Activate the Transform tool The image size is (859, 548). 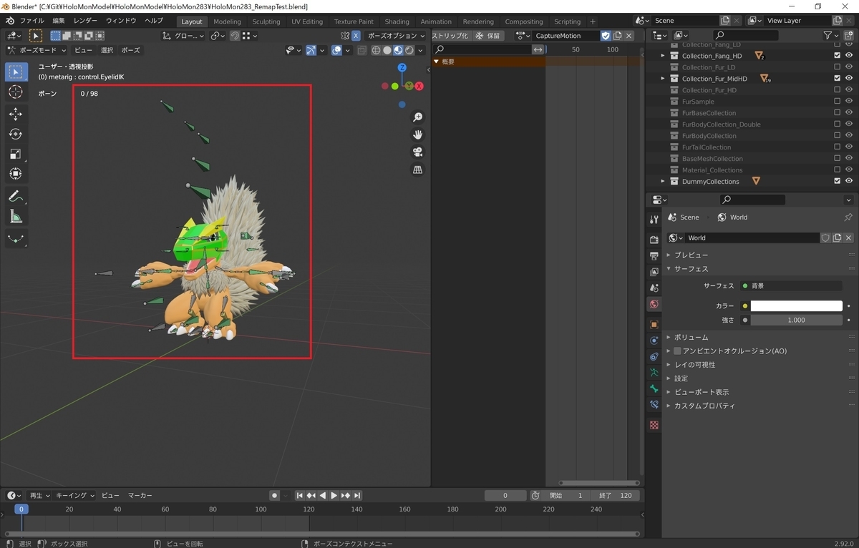(x=16, y=174)
